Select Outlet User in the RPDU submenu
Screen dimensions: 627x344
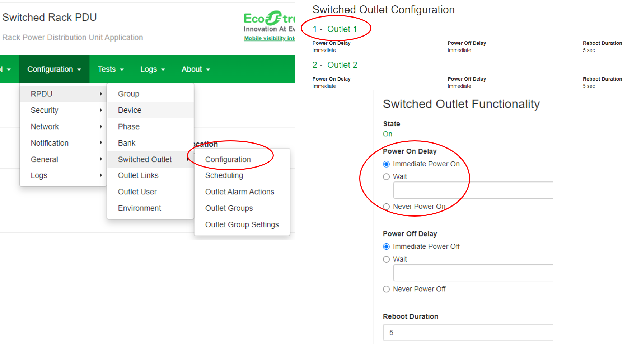click(150, 192)
